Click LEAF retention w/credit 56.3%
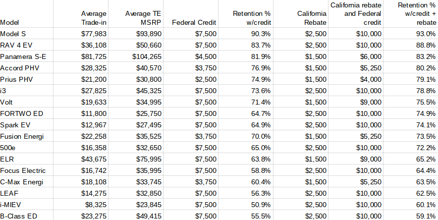The height and width of the screenshot is (220, 438). pyautogui.click(x=260, y=193)
